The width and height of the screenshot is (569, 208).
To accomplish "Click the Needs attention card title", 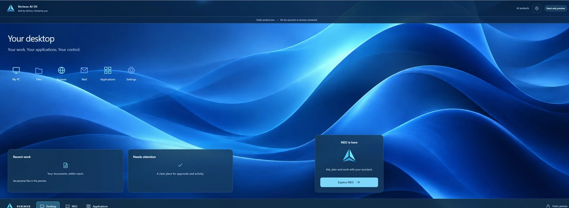I will (x=144, y=157).
